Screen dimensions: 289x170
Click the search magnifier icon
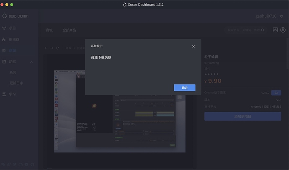click(x=263, y=30)
